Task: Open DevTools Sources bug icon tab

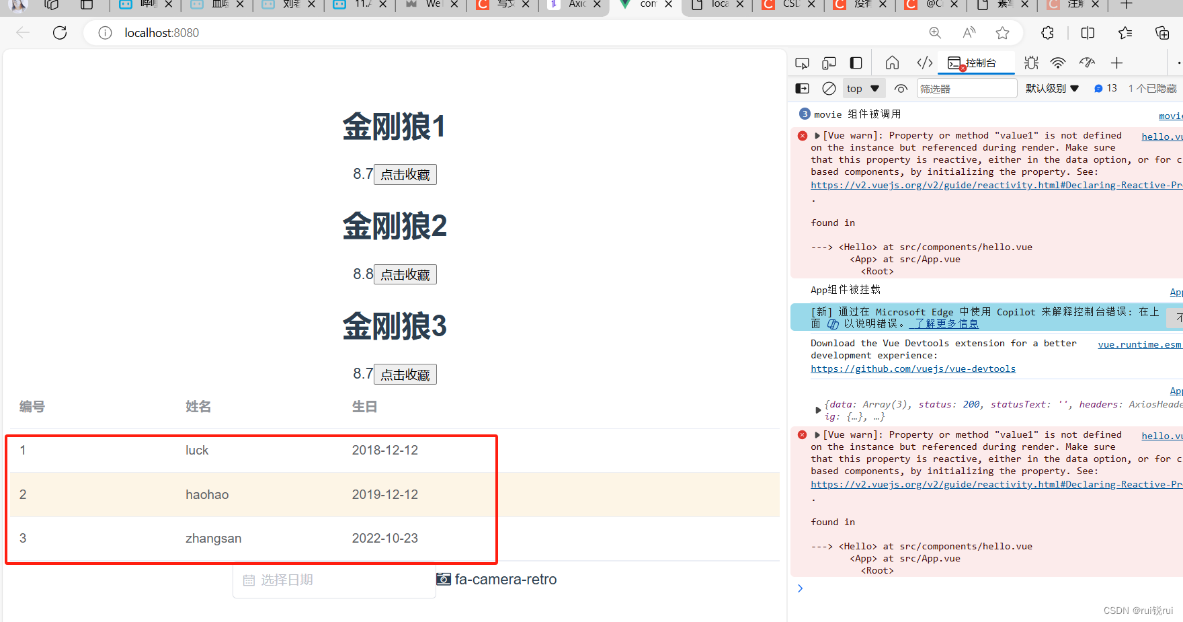Action: point(1031,63)
